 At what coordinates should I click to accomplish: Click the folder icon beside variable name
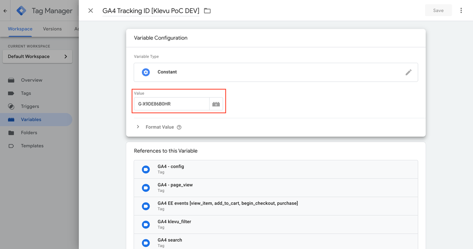(x=207, y=11)
